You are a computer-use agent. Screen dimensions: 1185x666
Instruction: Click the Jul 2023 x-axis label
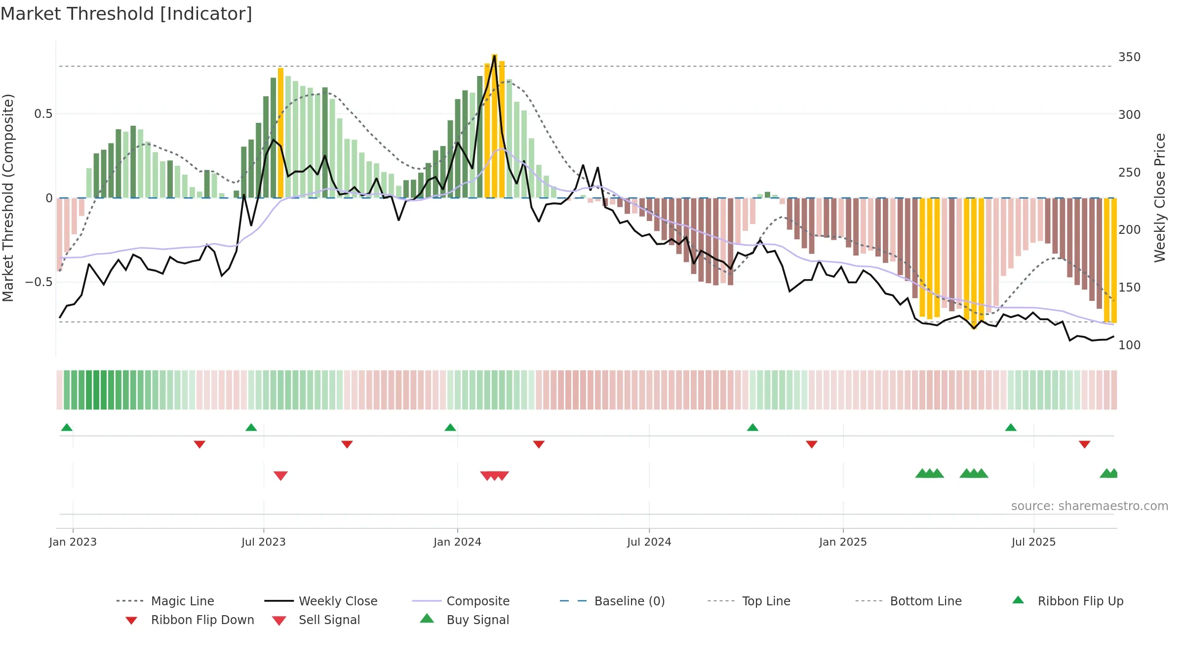click(x=264, y=542)
